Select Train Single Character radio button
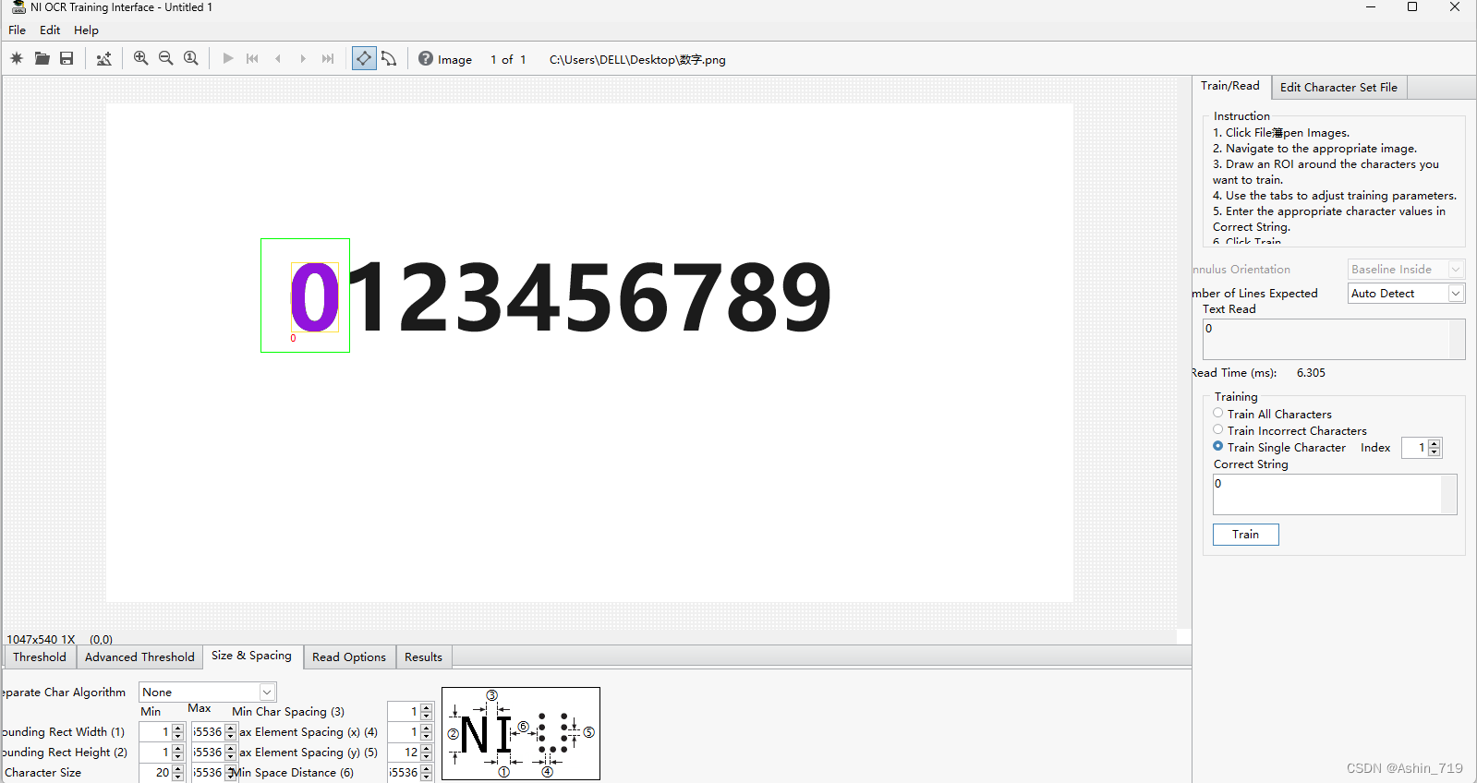The height and width of the screenshot is (783, 1477). tap(1218, 446)
